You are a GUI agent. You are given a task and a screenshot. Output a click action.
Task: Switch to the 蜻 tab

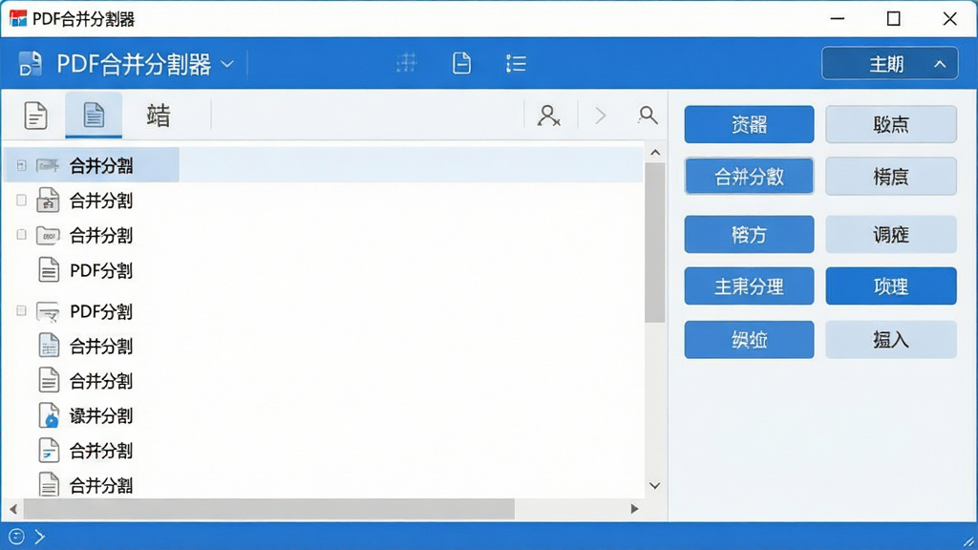(x=158, y=116)
